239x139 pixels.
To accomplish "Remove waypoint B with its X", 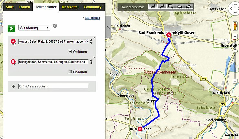I will [94, 57].
